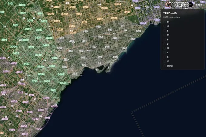Click zone label 145 on the map

coord(83,57)
